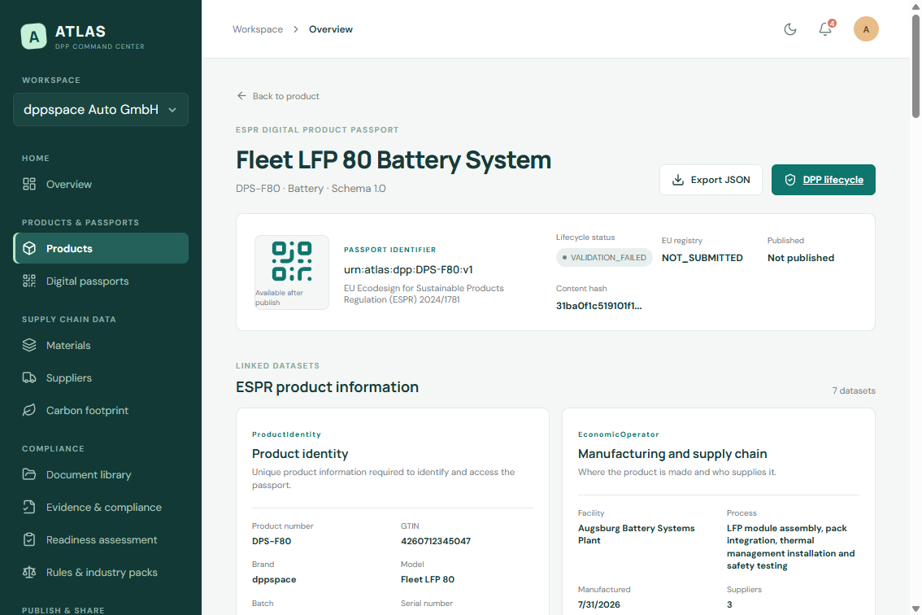922x615 pixels.
Task: Click the download icon on Export JSON
Action: click(678, 180)
